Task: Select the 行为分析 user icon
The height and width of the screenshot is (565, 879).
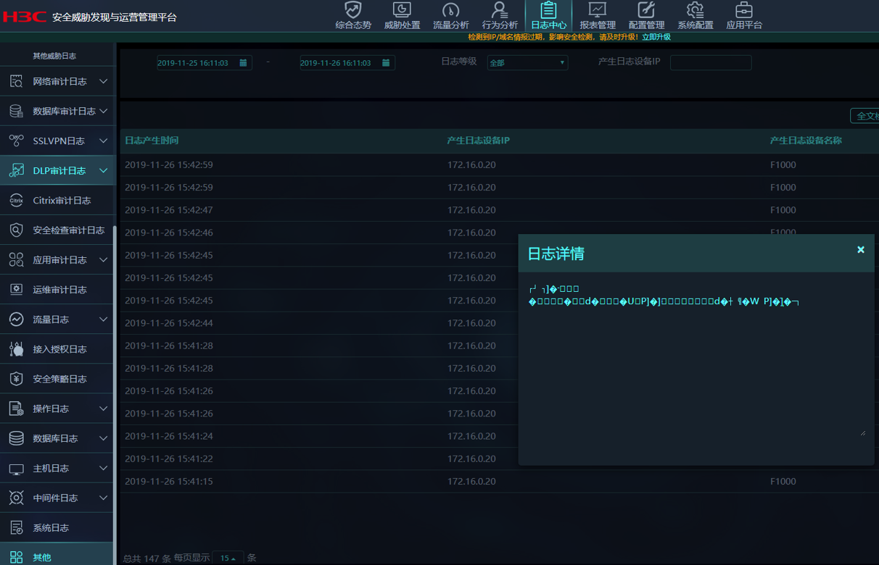Action: (499, 10)
